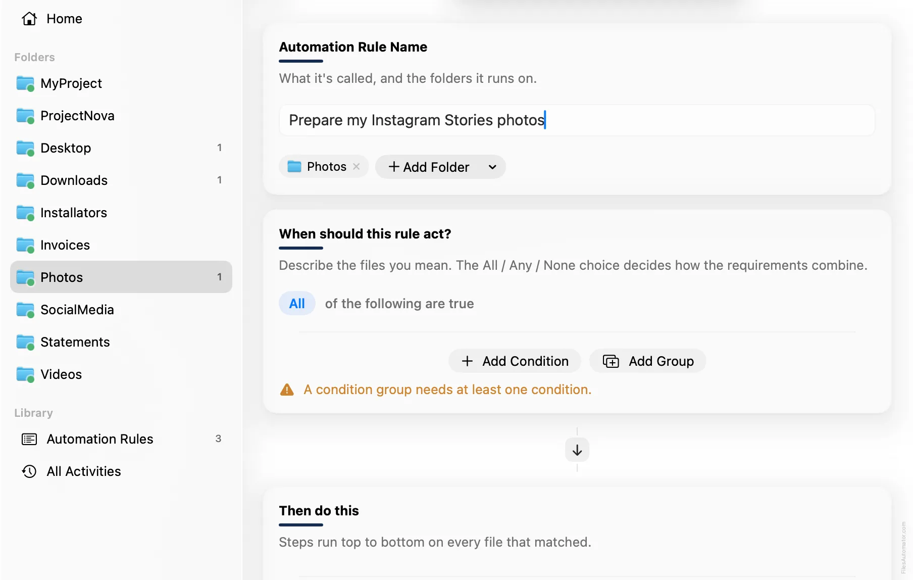This screenshot has width=913, height=580.
Task: Click the condition group warning message text
Action: [447, 390]
